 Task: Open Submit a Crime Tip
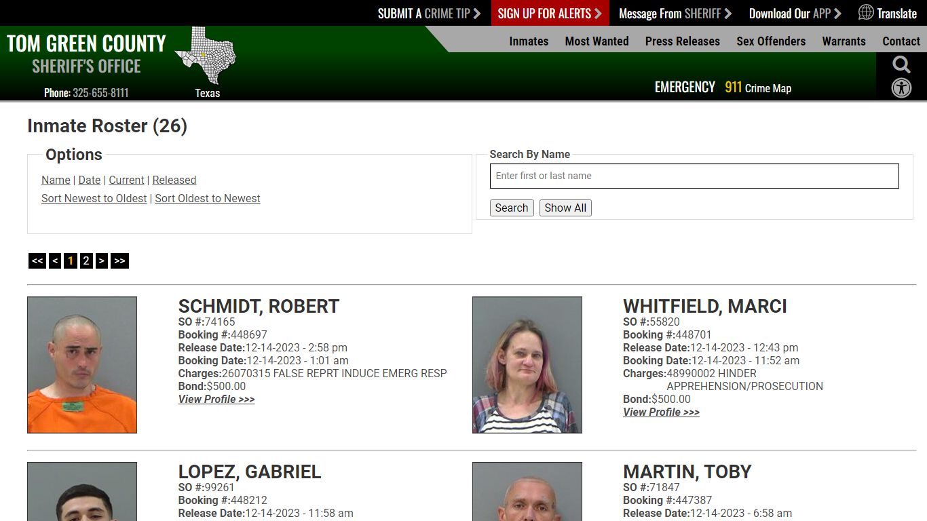click(429, 14)
